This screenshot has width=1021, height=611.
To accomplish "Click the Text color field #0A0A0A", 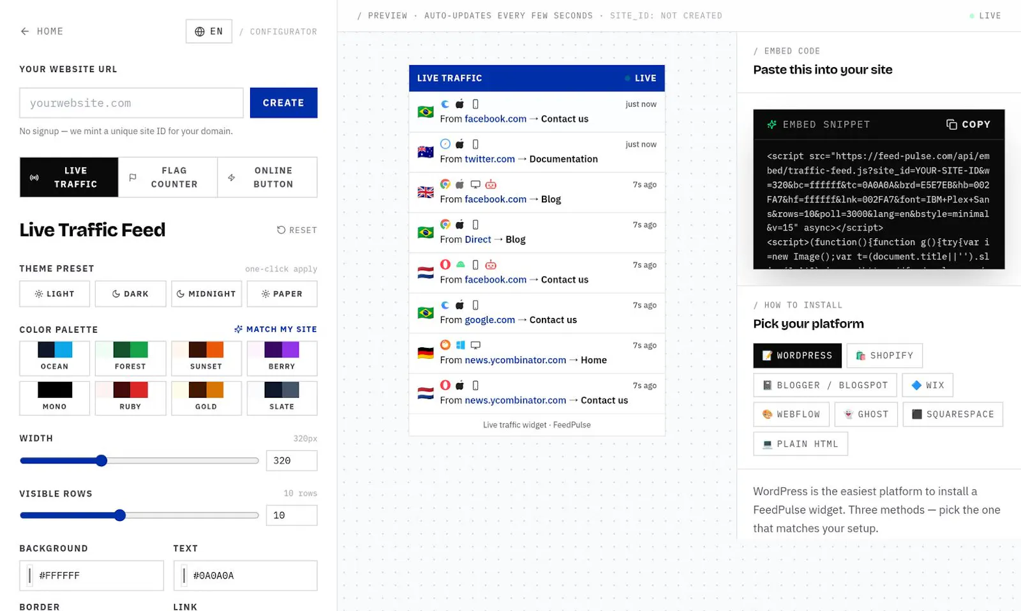I will 245,575.
